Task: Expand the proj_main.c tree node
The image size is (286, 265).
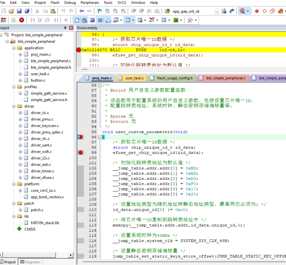Action: click(21, 54)
